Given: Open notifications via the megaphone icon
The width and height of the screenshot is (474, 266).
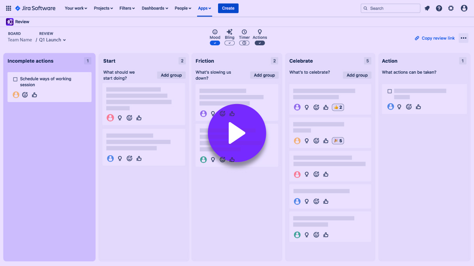Looking at the screenshot, I should pos(427,8).
